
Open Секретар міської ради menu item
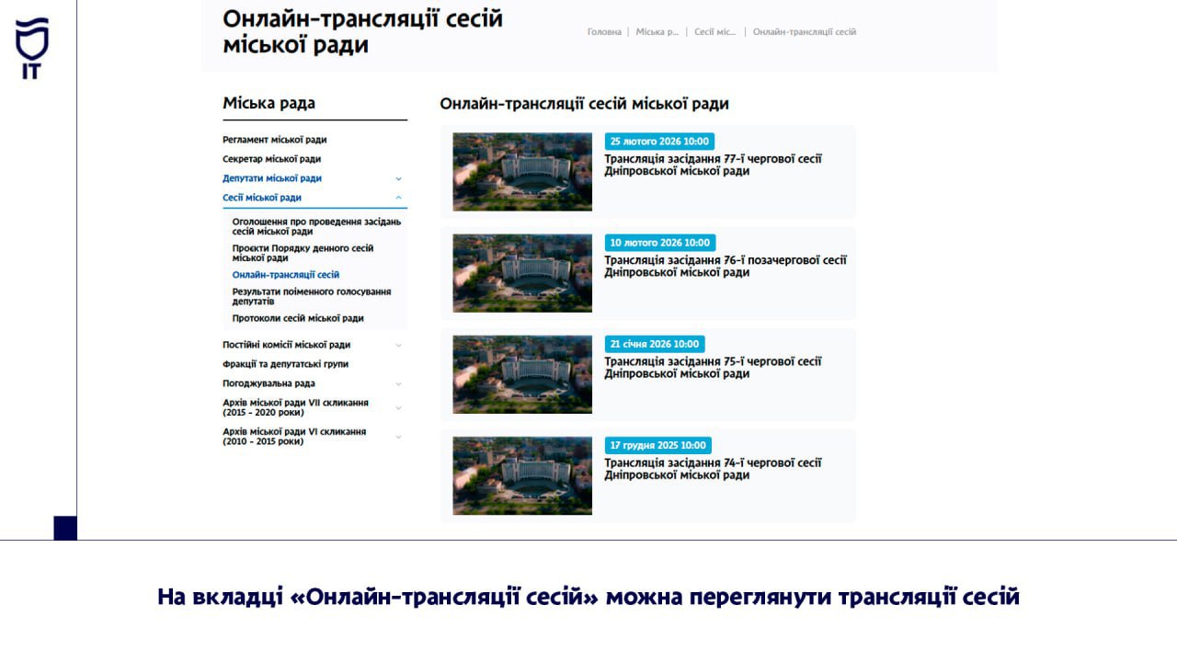(271, 159)
